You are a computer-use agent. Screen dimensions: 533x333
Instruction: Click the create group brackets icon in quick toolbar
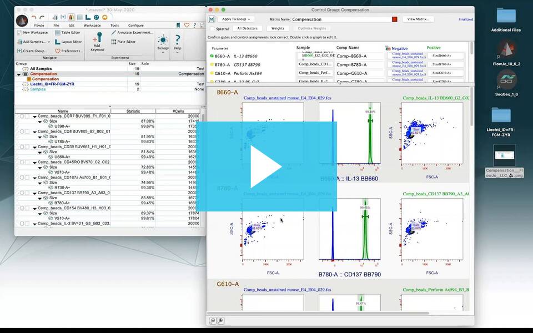pyautogui.click(x=63, y=17)
